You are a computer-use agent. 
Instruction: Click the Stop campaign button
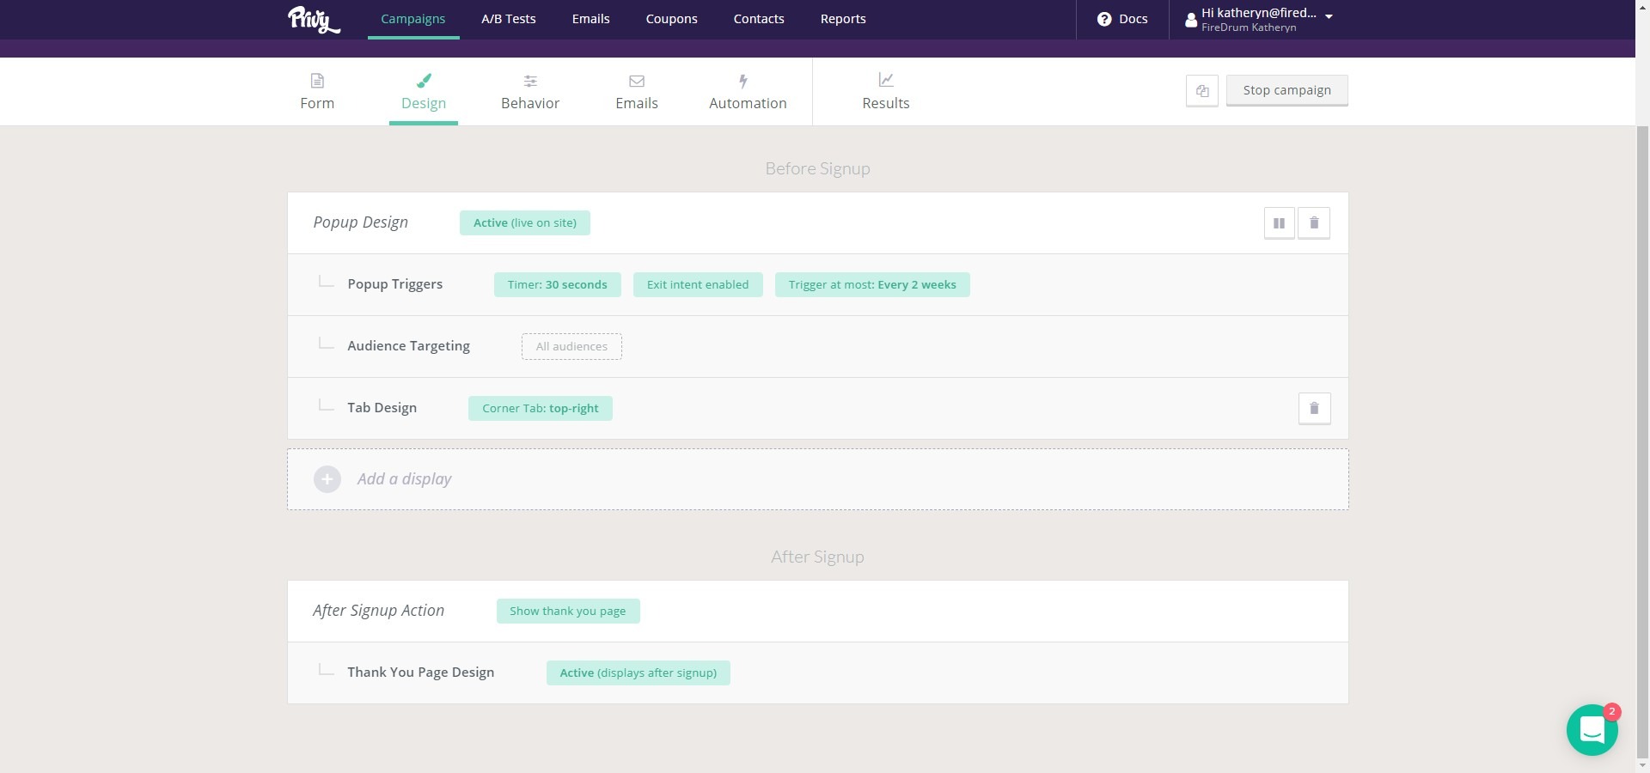pos(1286,90)
